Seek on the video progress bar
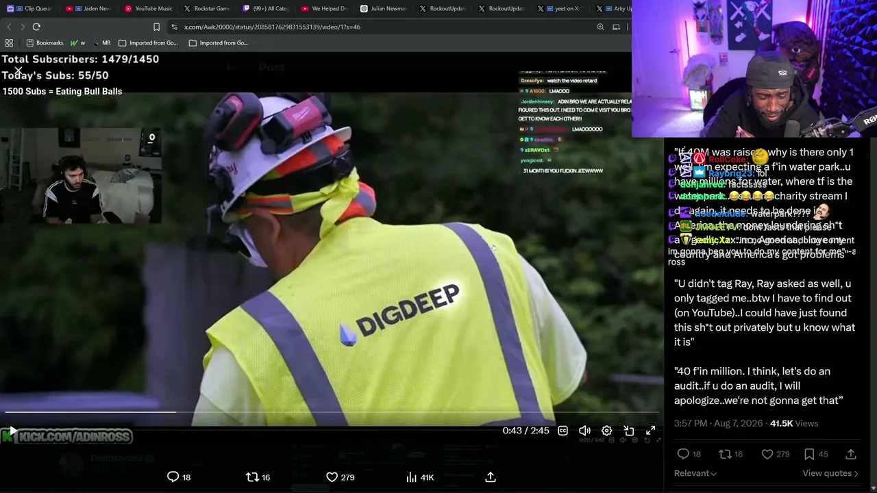 tap(332, 412)
